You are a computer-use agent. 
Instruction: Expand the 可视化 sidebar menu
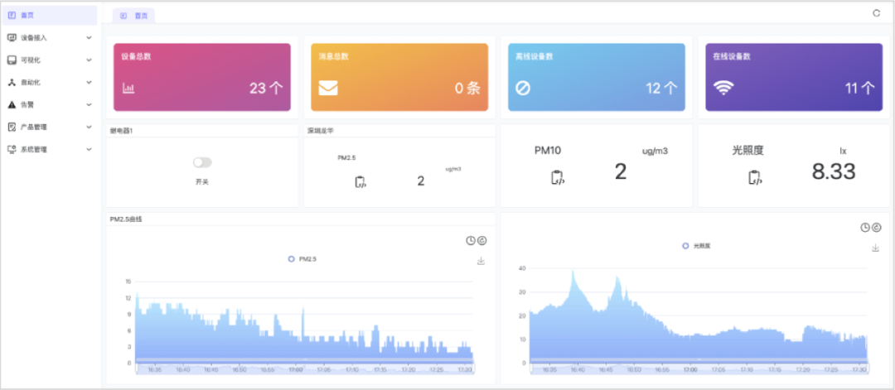point(50,60)
